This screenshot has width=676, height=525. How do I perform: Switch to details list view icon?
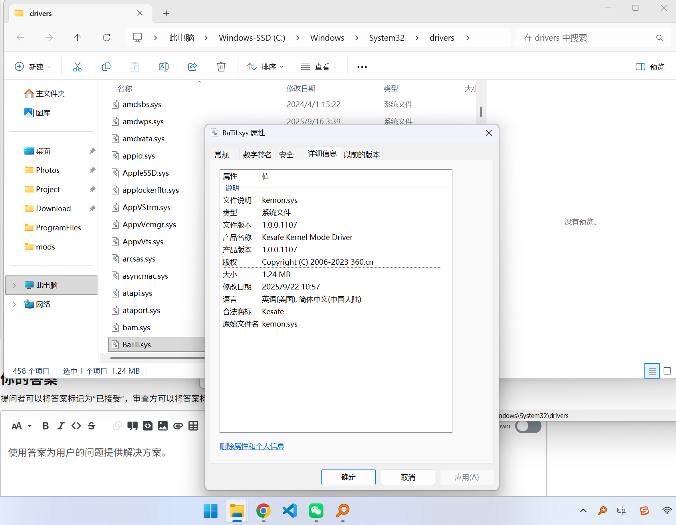click(652, 371)
